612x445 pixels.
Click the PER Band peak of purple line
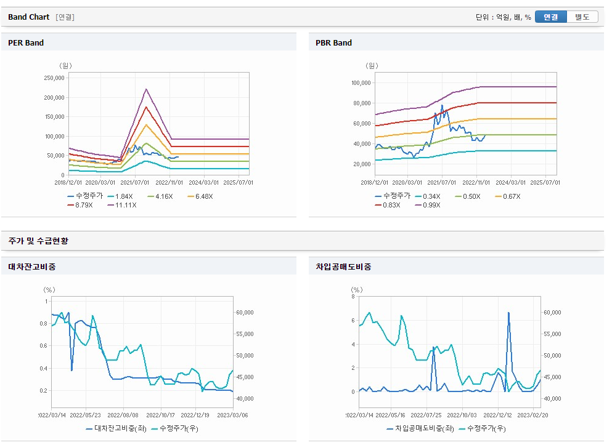click(146, 89)
